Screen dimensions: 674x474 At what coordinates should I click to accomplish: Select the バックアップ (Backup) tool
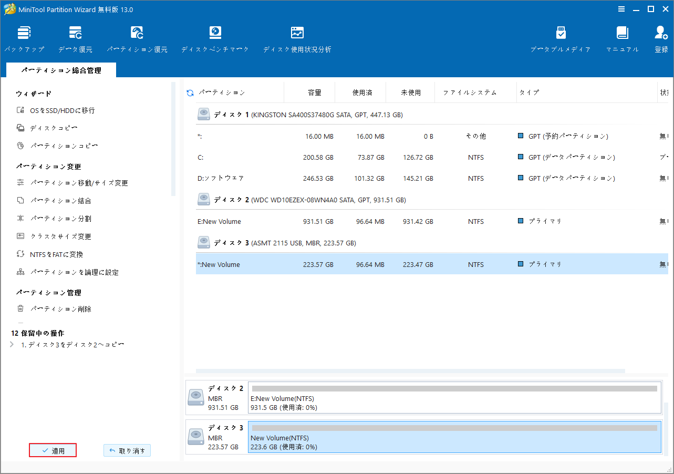pyautogui.click(x=24, y=38)
